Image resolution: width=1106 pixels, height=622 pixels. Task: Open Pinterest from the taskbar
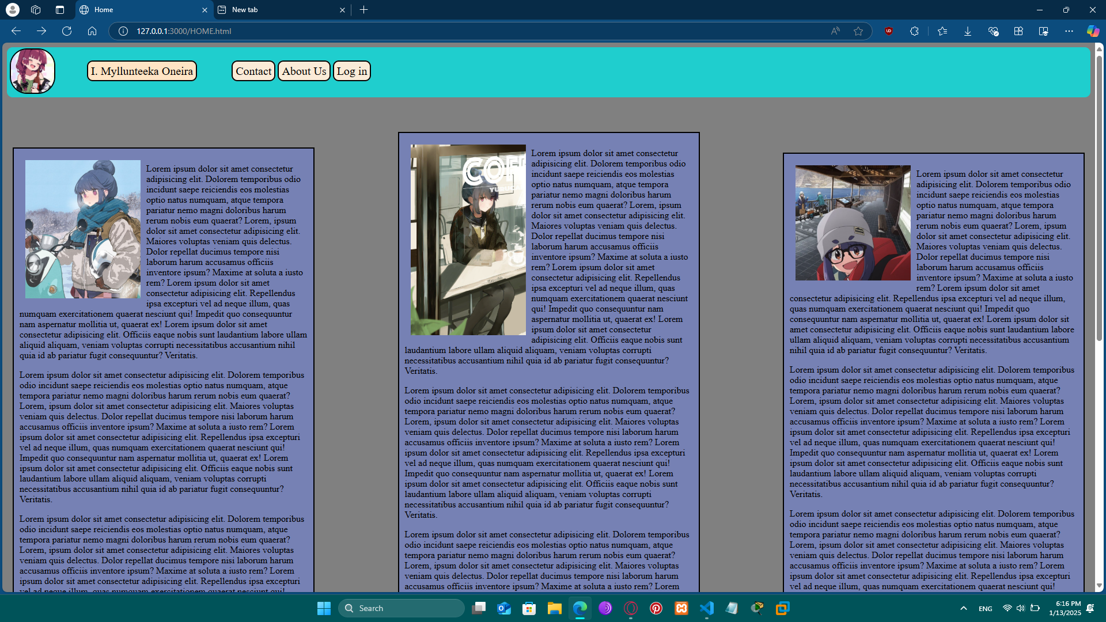click(656, 608)
